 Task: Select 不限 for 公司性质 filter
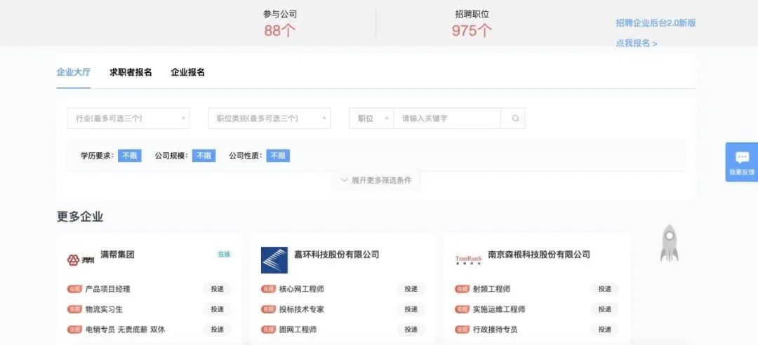(278, 156)
